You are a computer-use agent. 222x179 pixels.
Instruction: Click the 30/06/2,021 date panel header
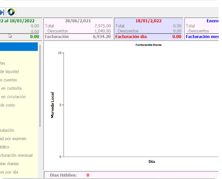(78, 21)
